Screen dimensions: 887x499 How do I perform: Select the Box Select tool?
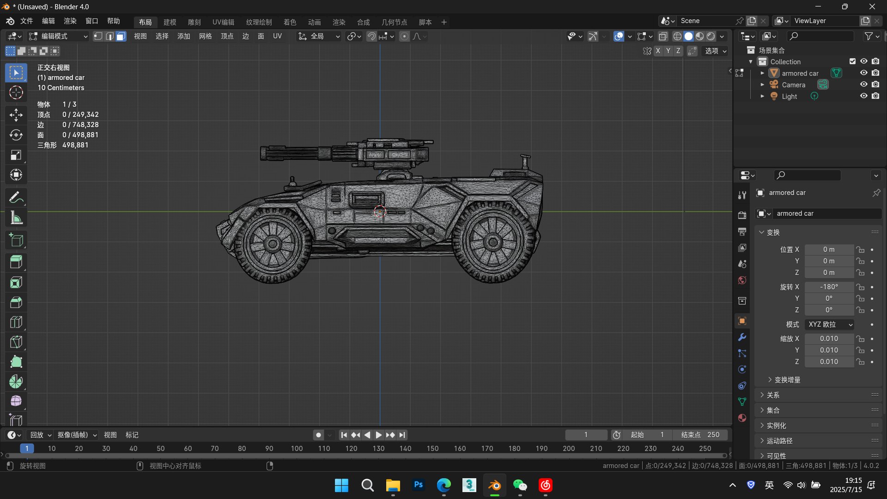[16, 73]
